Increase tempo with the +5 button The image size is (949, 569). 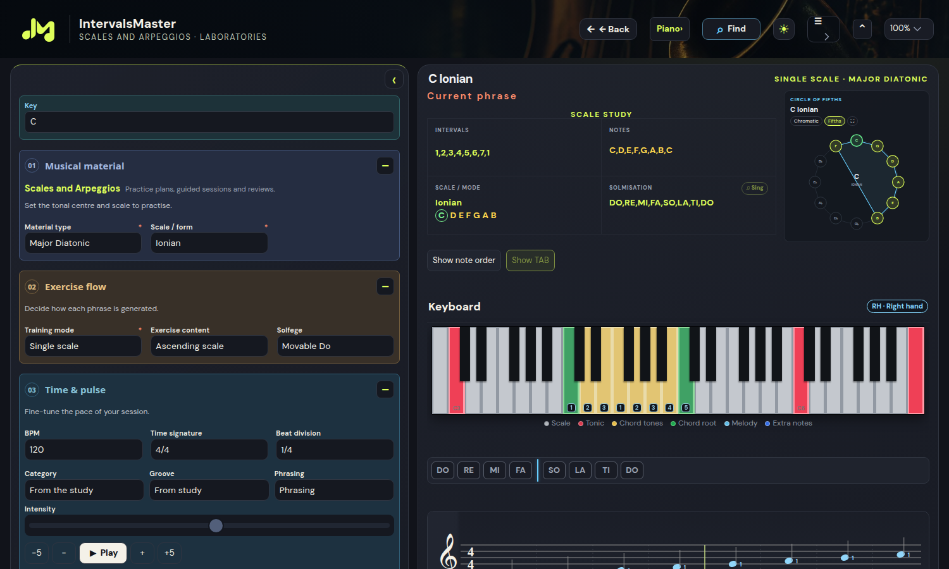coord(170,553)
